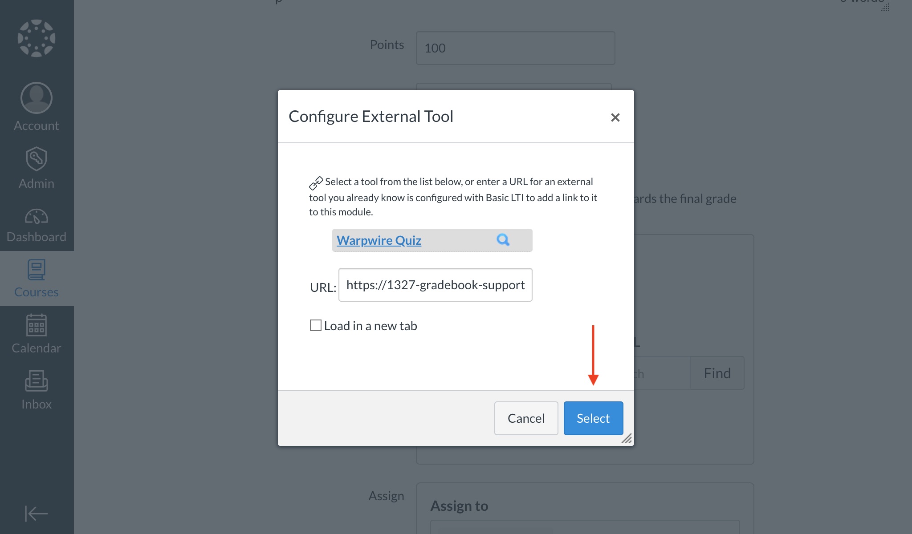Click Points value input field
This screenshot has height=534, width=912.
(514, 47)
